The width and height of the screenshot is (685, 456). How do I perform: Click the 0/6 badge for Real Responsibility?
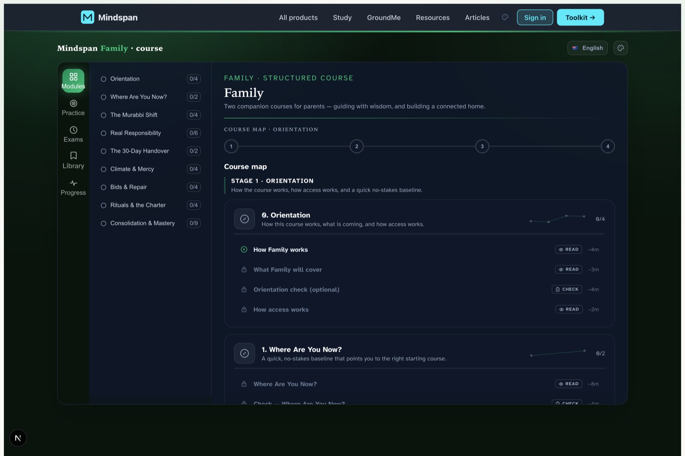194,133
